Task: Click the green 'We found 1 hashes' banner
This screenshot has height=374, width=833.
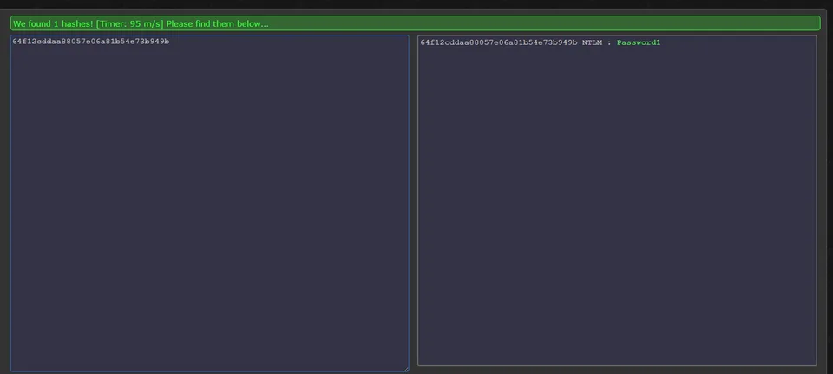Action: (416, 23)
